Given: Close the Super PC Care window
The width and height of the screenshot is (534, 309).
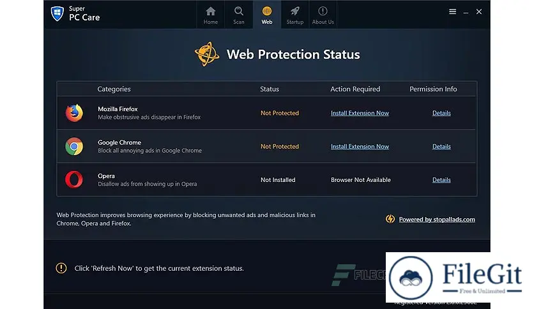Looking at the screenshot, I should click(x=479, y=11).
